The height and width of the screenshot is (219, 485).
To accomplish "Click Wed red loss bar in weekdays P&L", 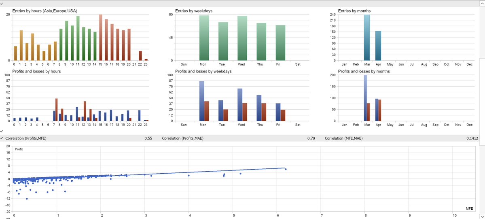I will (245, 112).
